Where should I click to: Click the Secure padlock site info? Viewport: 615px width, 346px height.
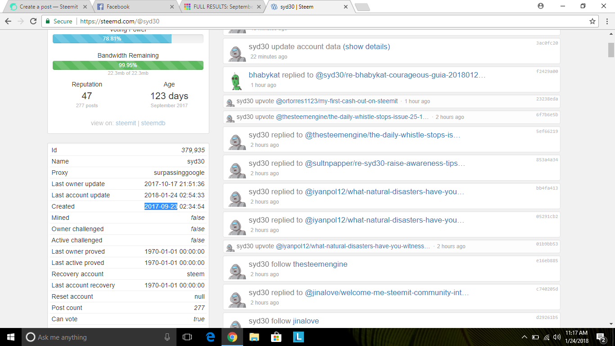[x=59, y=21]
